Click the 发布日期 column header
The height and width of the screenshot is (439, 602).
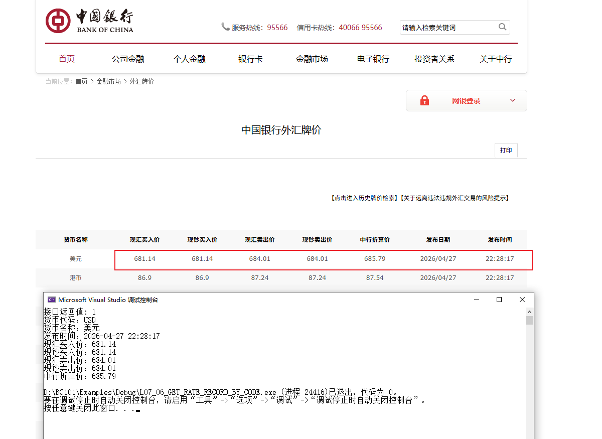click(x=438, y=240)
